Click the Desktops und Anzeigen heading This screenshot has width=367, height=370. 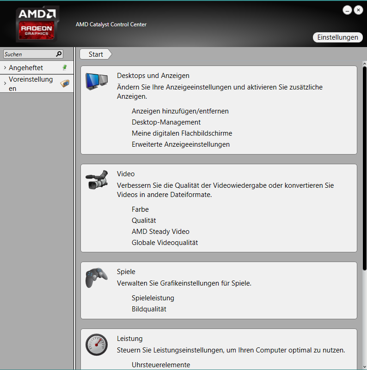(153, 76)
